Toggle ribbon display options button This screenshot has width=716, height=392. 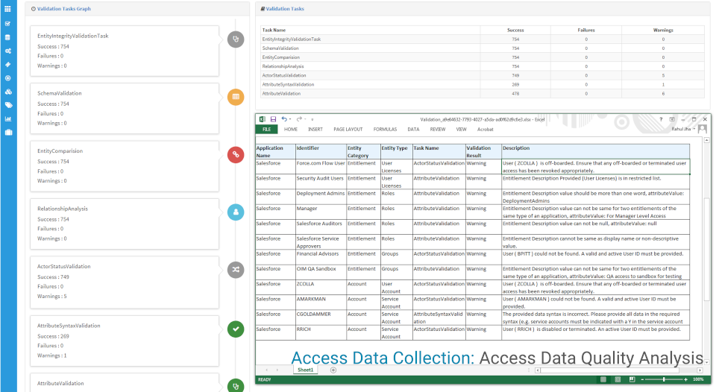click(672, 119)
